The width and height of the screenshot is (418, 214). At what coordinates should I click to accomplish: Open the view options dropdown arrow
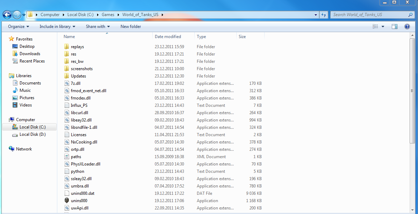coord(383,26)
